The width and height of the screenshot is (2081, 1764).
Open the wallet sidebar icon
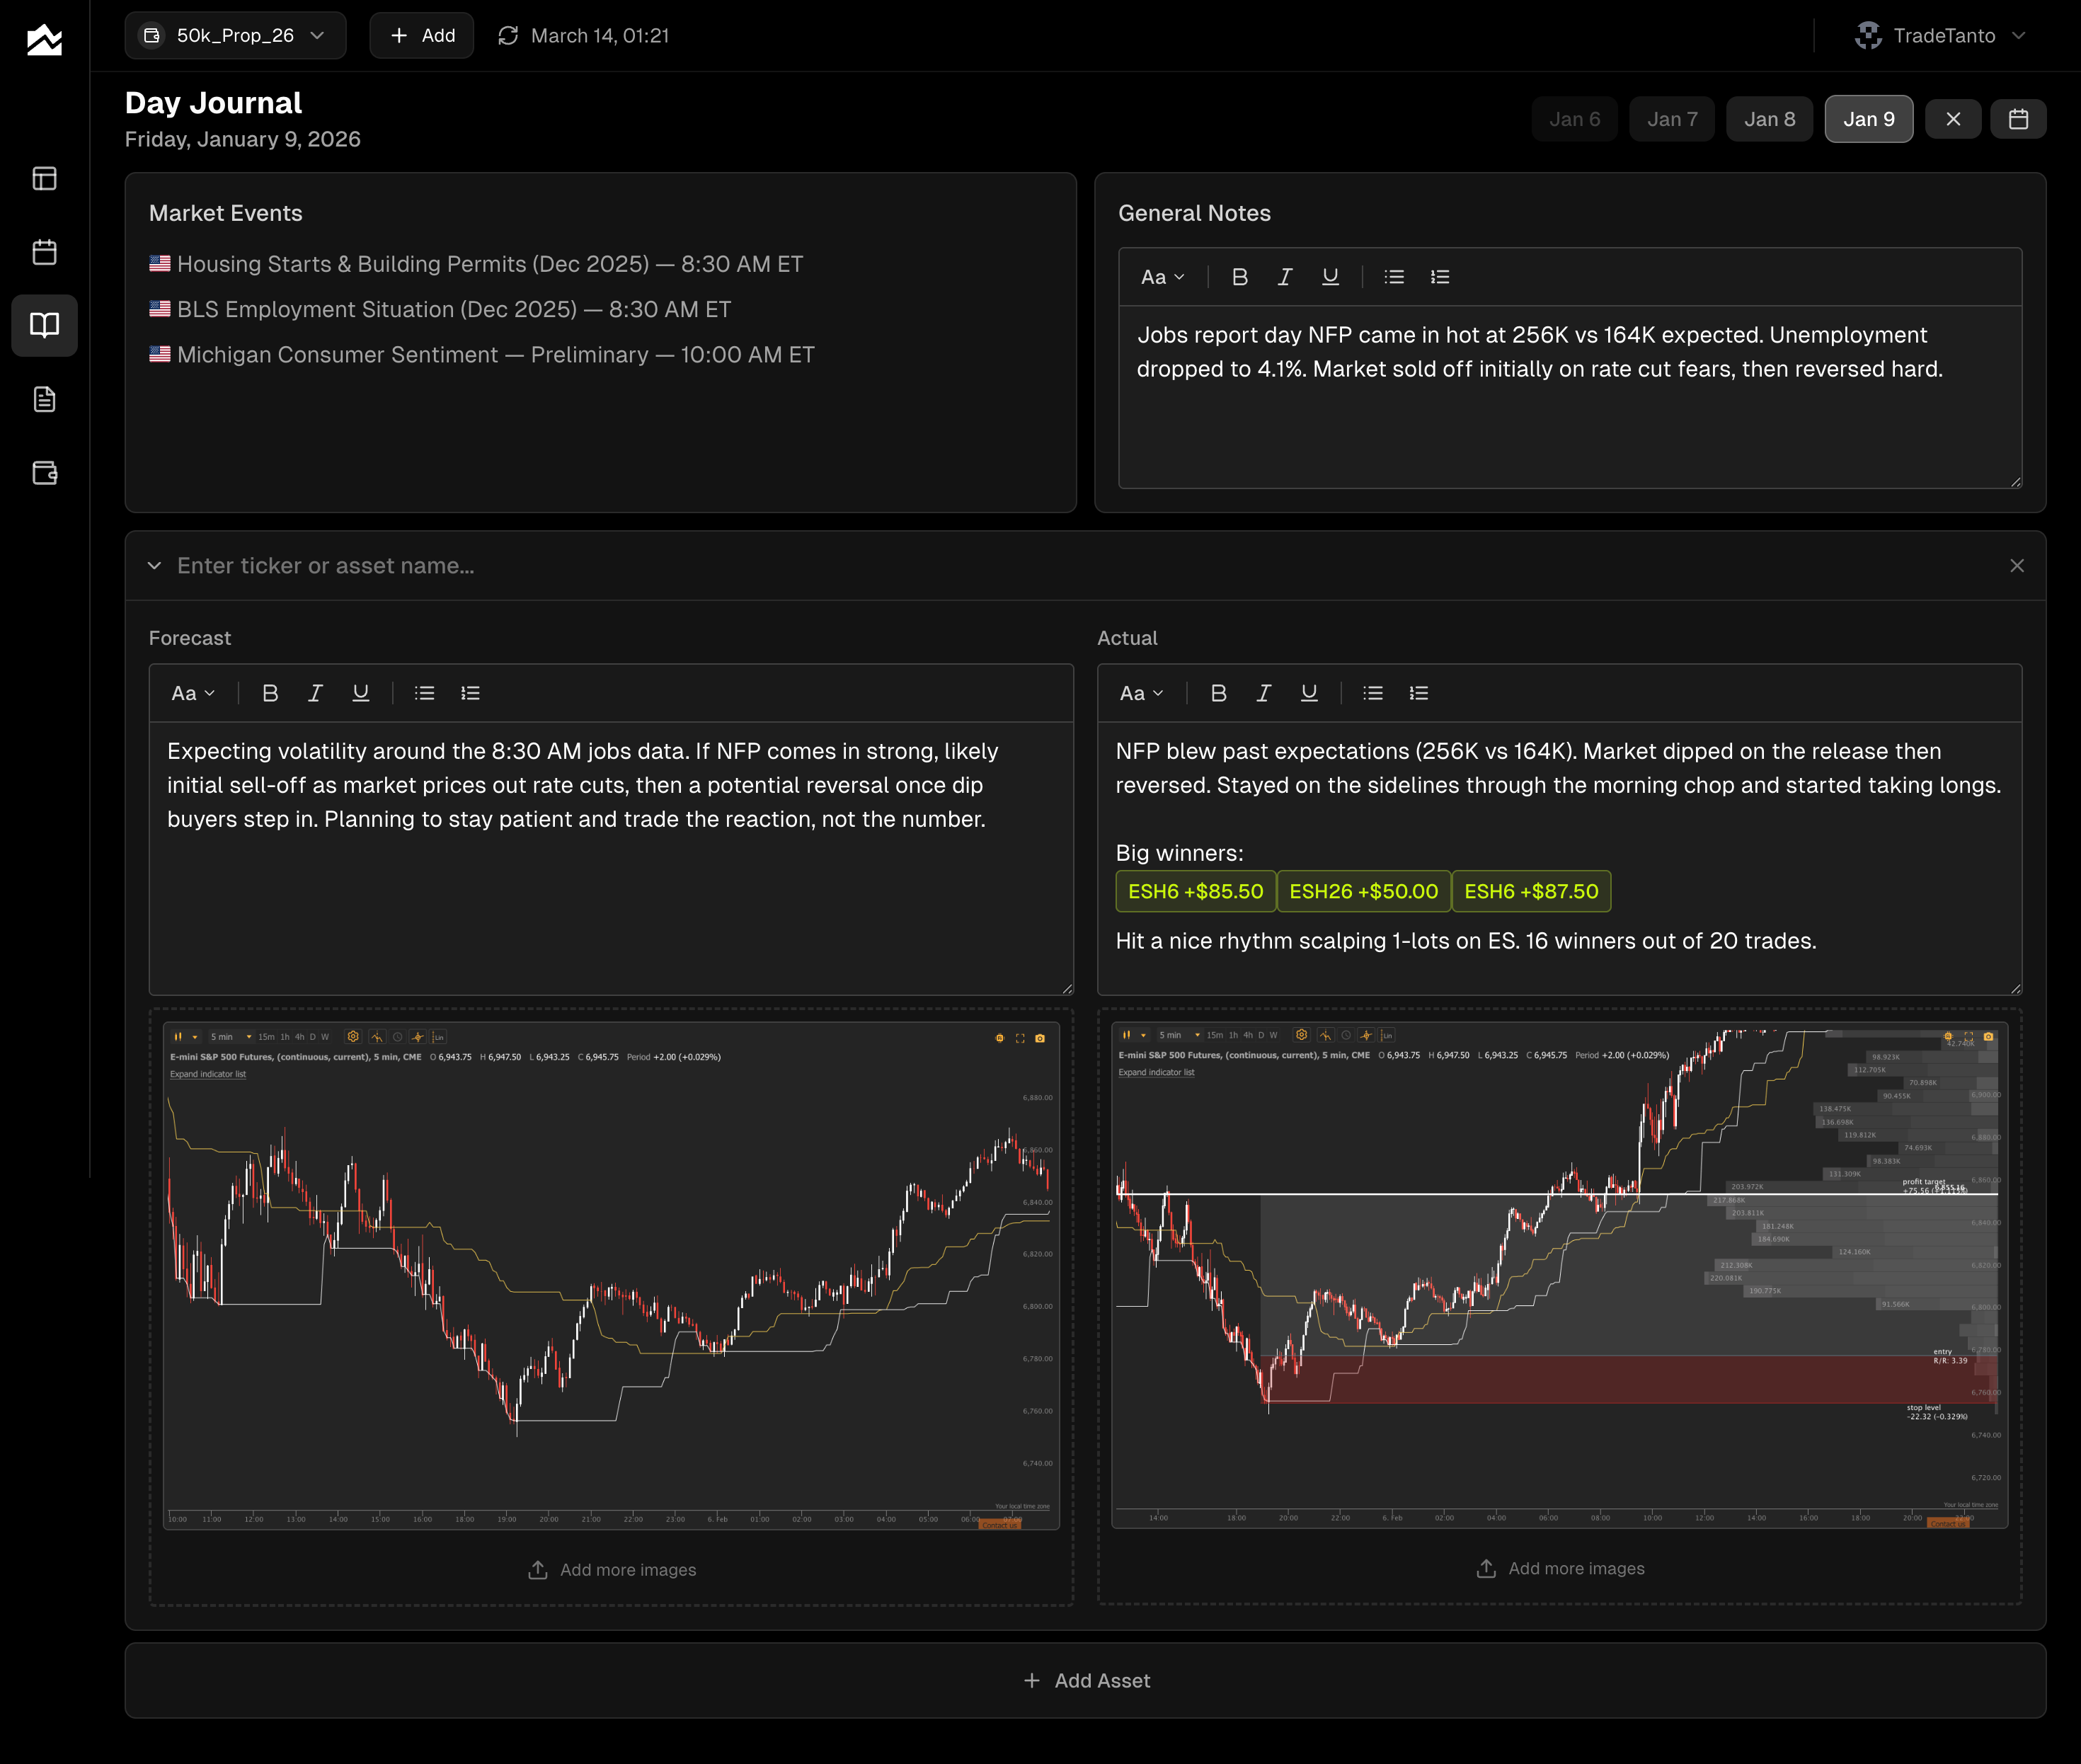click(x=44, y=472)
